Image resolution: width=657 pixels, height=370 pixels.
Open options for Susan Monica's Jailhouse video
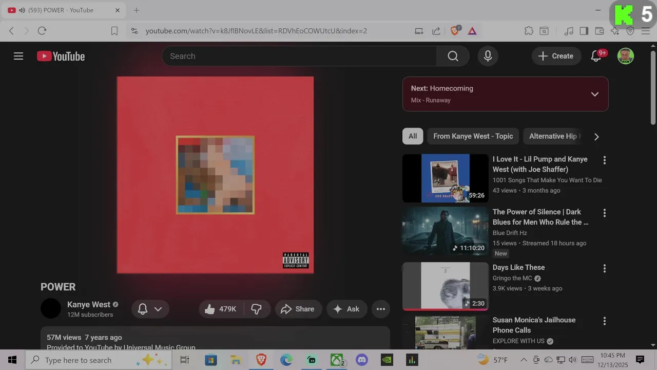pos(604,321)
